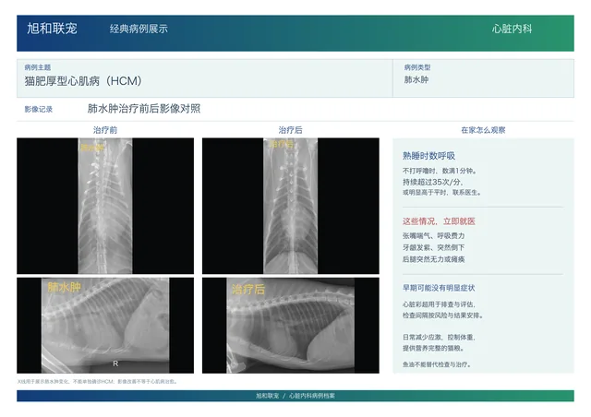
Task: Open the lateral X-ray labeled '肺水肿'
Action: [x=105, y=326]
